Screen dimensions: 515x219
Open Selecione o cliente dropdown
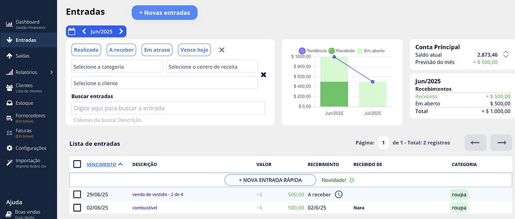[164, 83]
